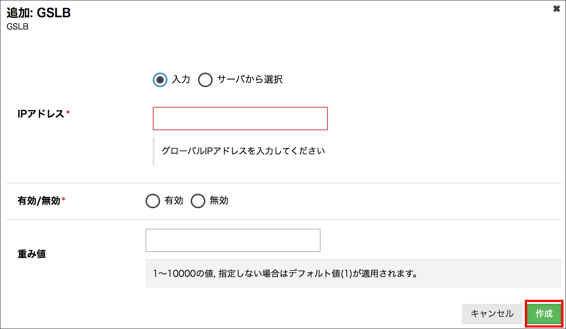The image size is (566, 329).
Task: Click the 1〜10000 weight help message
Action: pos(286,274)
